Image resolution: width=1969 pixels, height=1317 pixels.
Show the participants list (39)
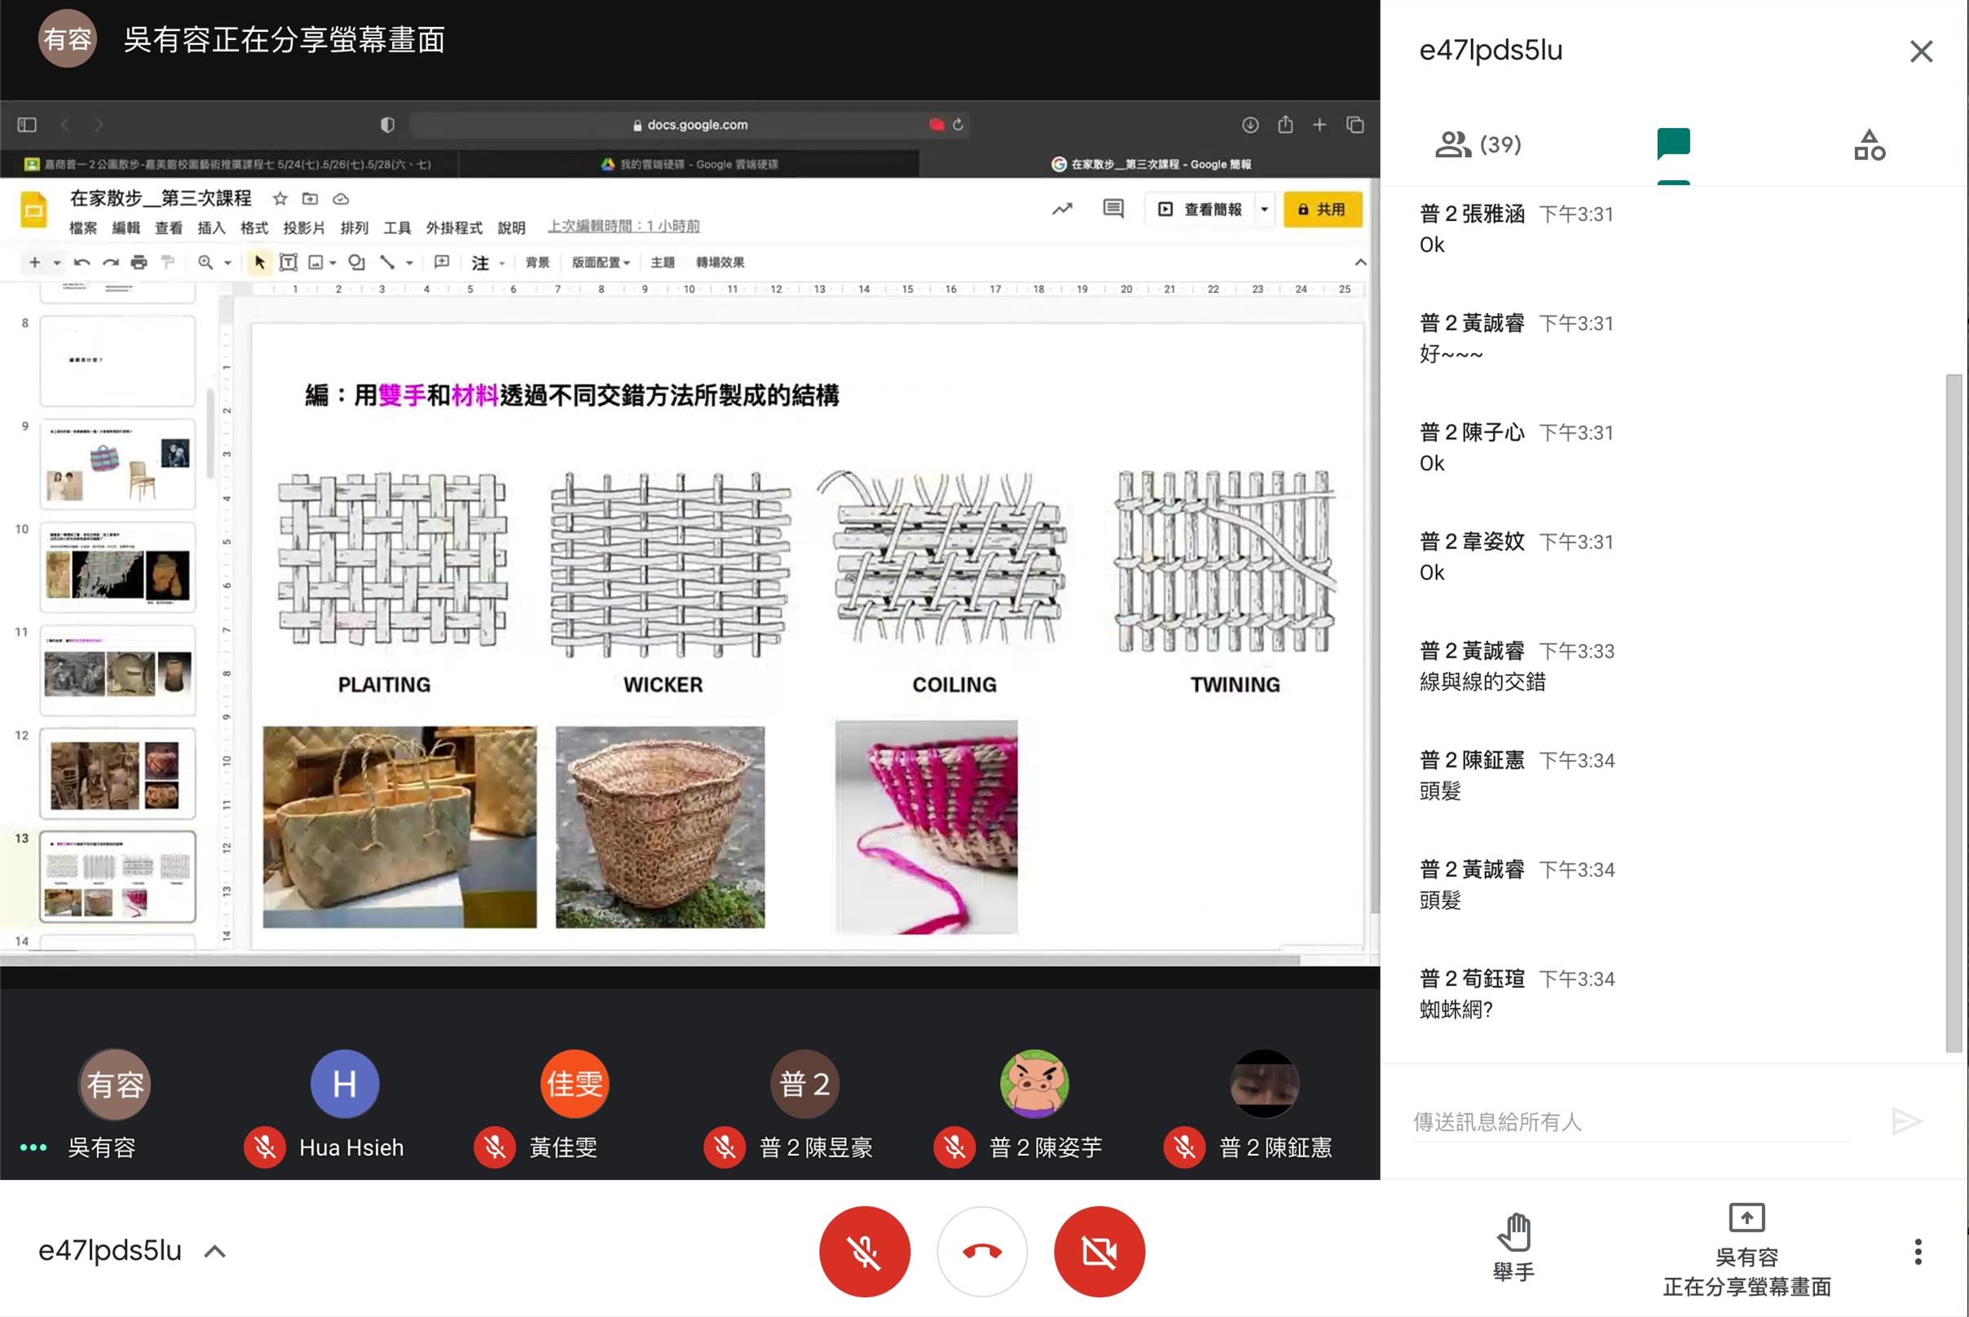click(x=1478, y=144)
